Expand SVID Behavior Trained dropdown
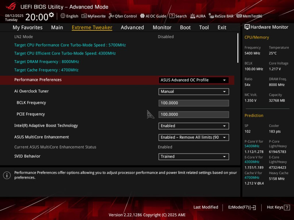Viewport: 294px width, 220px height. coord(194,157)
